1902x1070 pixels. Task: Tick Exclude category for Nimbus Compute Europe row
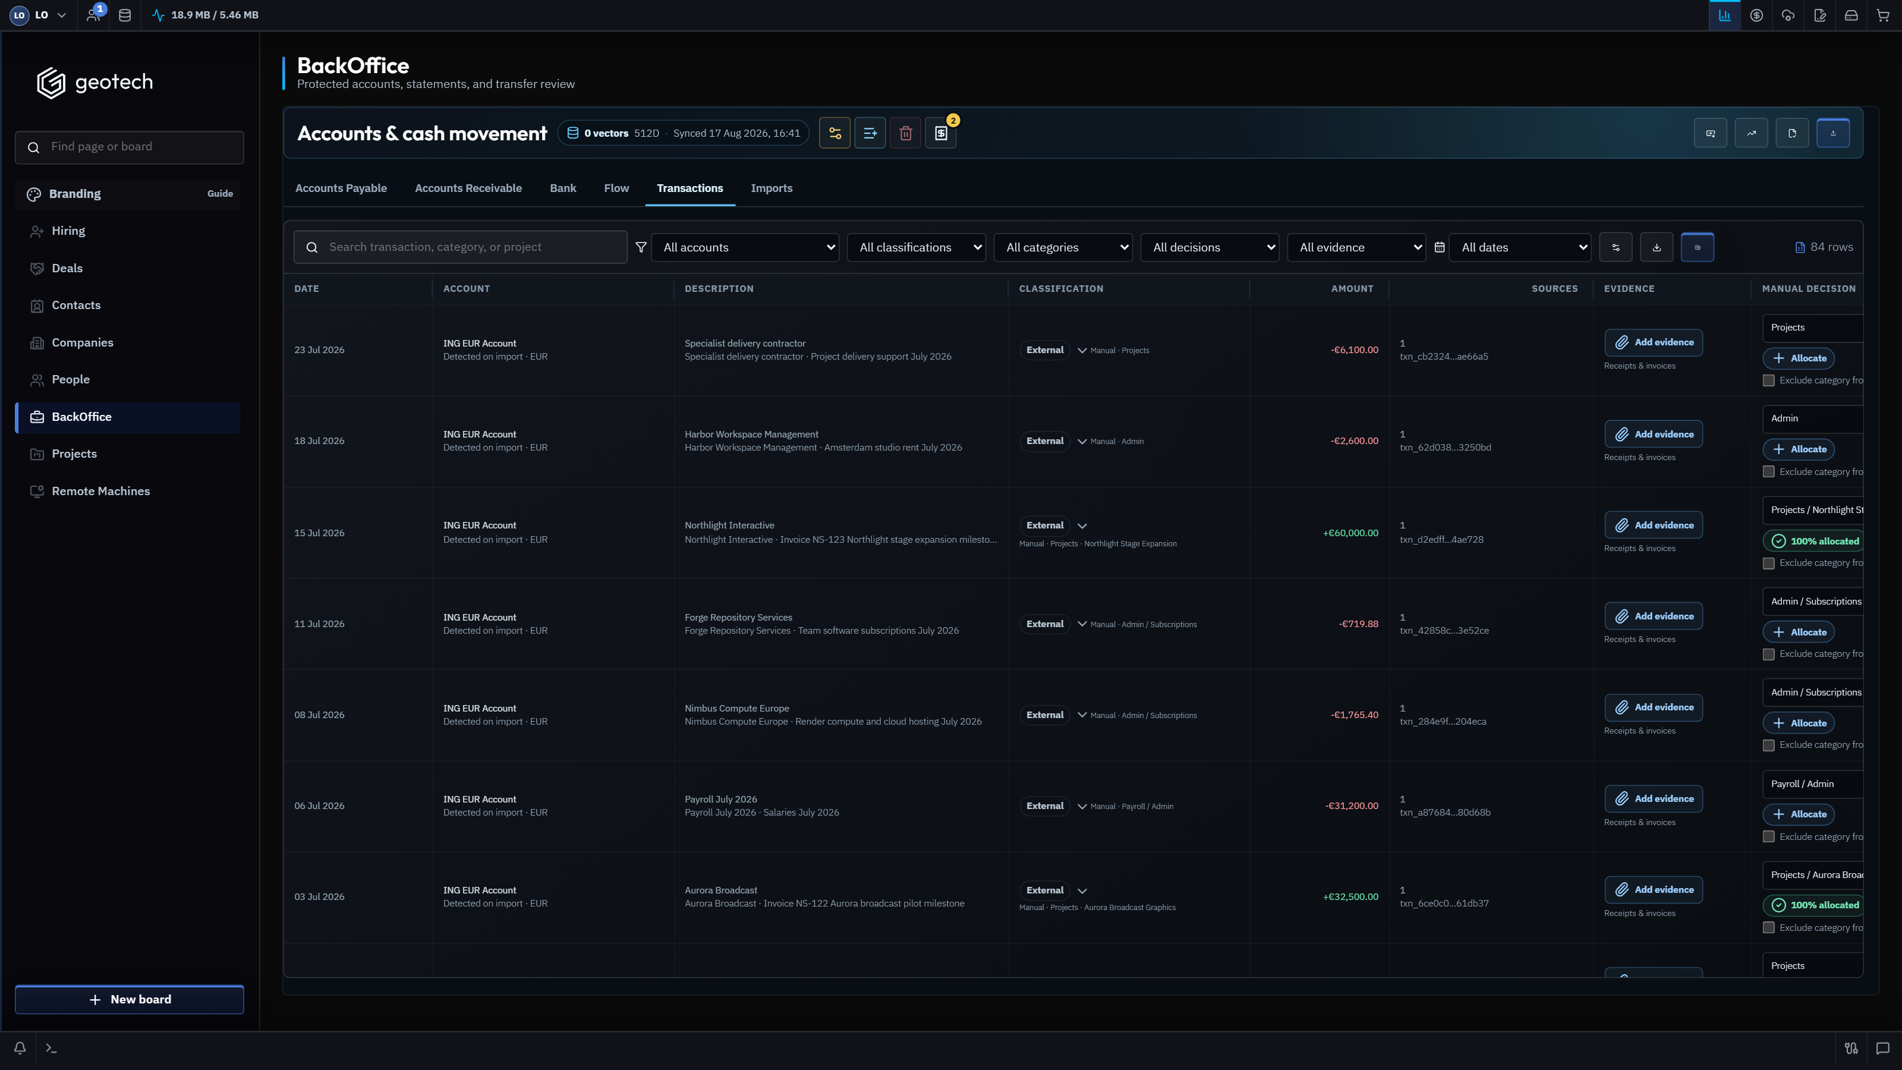pyautogui.click(x=1768, y=745)
